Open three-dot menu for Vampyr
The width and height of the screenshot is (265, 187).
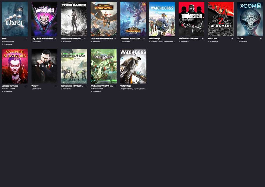tap(55, 86)
